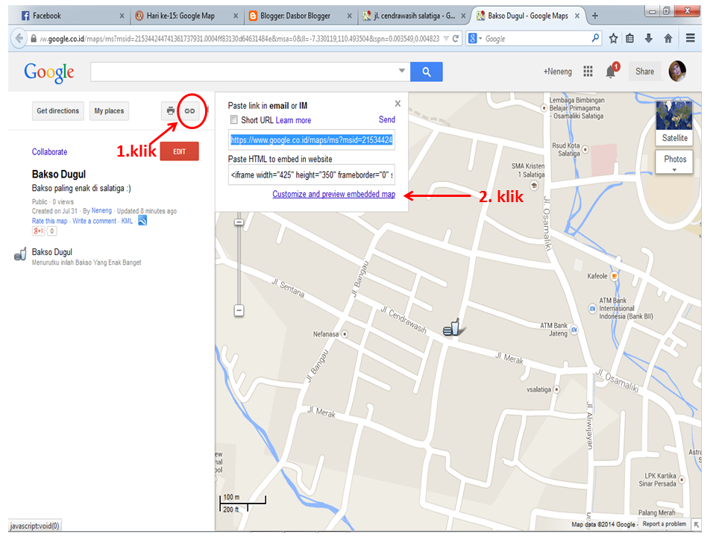Click the ATM Bank Jateng marker icon
This screenshot has width=716, height=537.
click(574, 330)
